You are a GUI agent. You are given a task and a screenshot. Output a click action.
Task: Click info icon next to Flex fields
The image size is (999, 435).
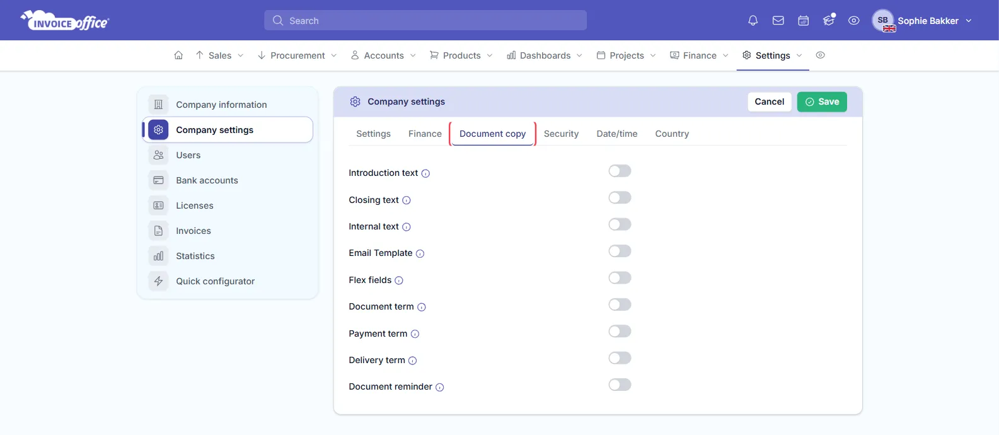click(x=399, y=281)
